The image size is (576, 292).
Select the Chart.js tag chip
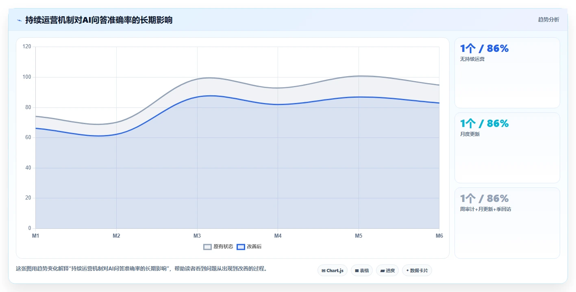[x=332, y=271]
